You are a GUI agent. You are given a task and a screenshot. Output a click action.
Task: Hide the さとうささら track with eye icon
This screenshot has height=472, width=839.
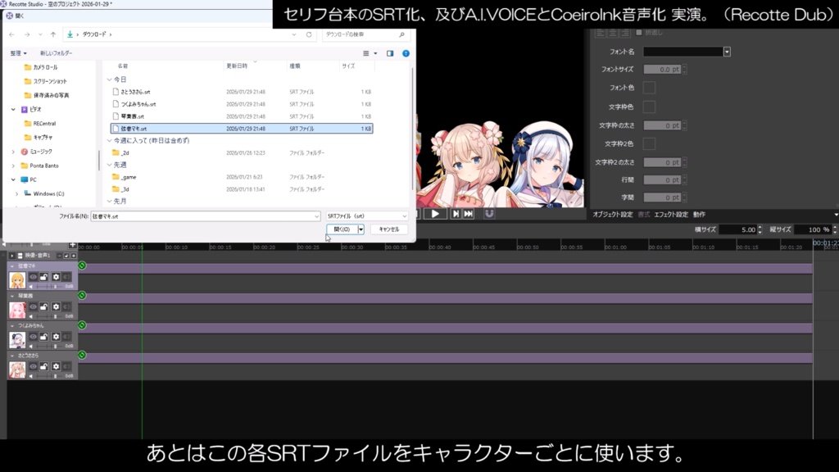tap(33, 366)
